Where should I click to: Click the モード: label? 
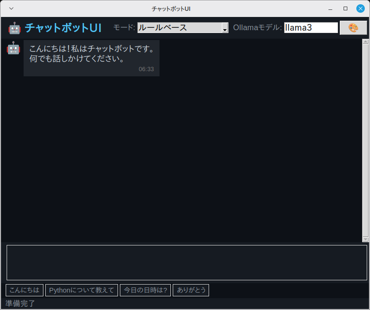pos(125,27)
